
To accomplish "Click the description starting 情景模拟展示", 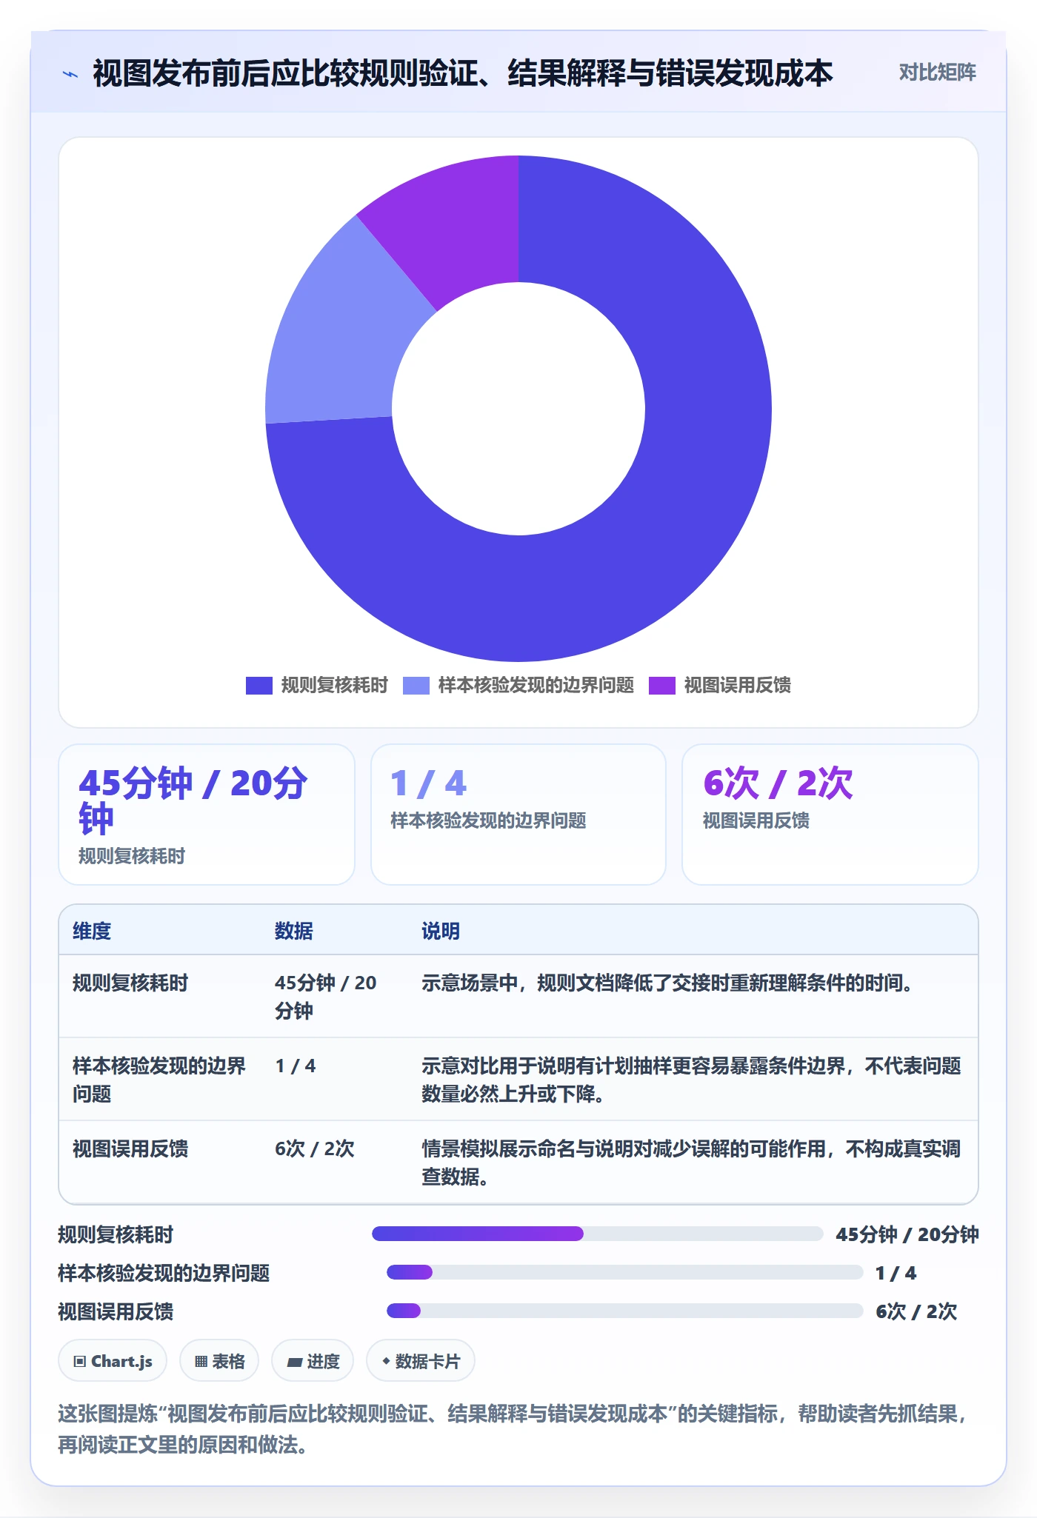I will [691, 1163].
